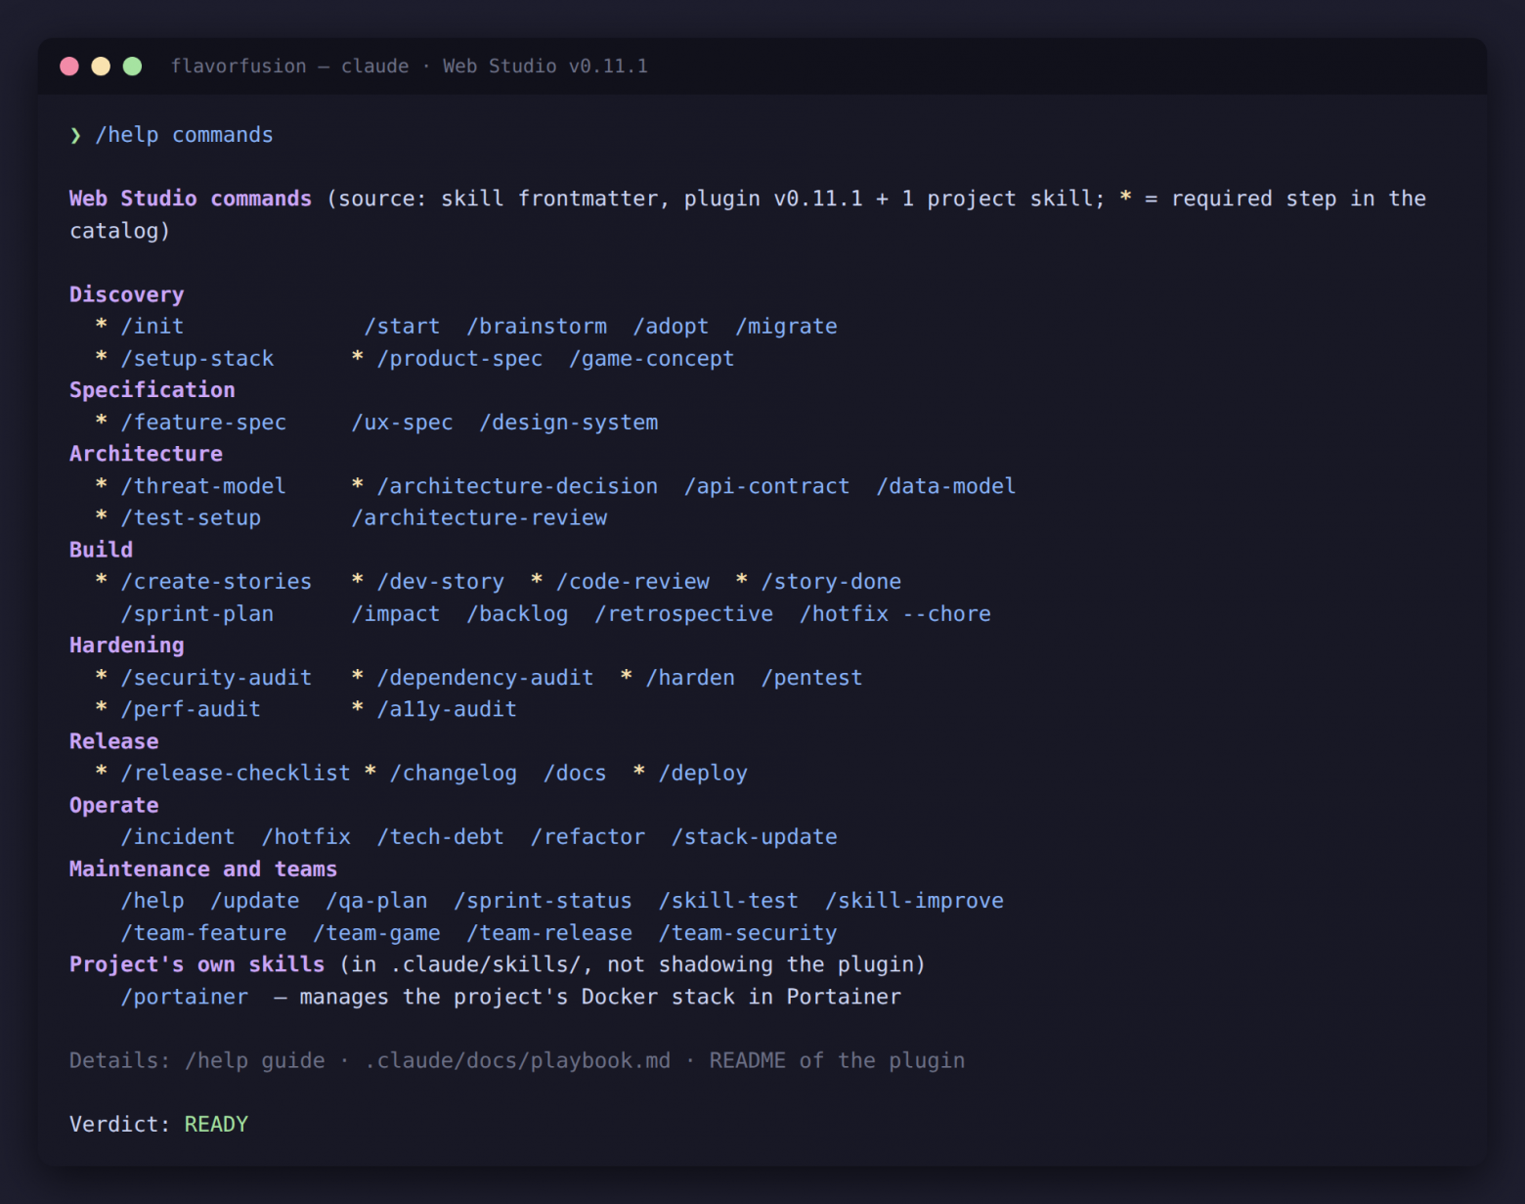
Task: Click the green READY verdict
Action: point(216,1125)
